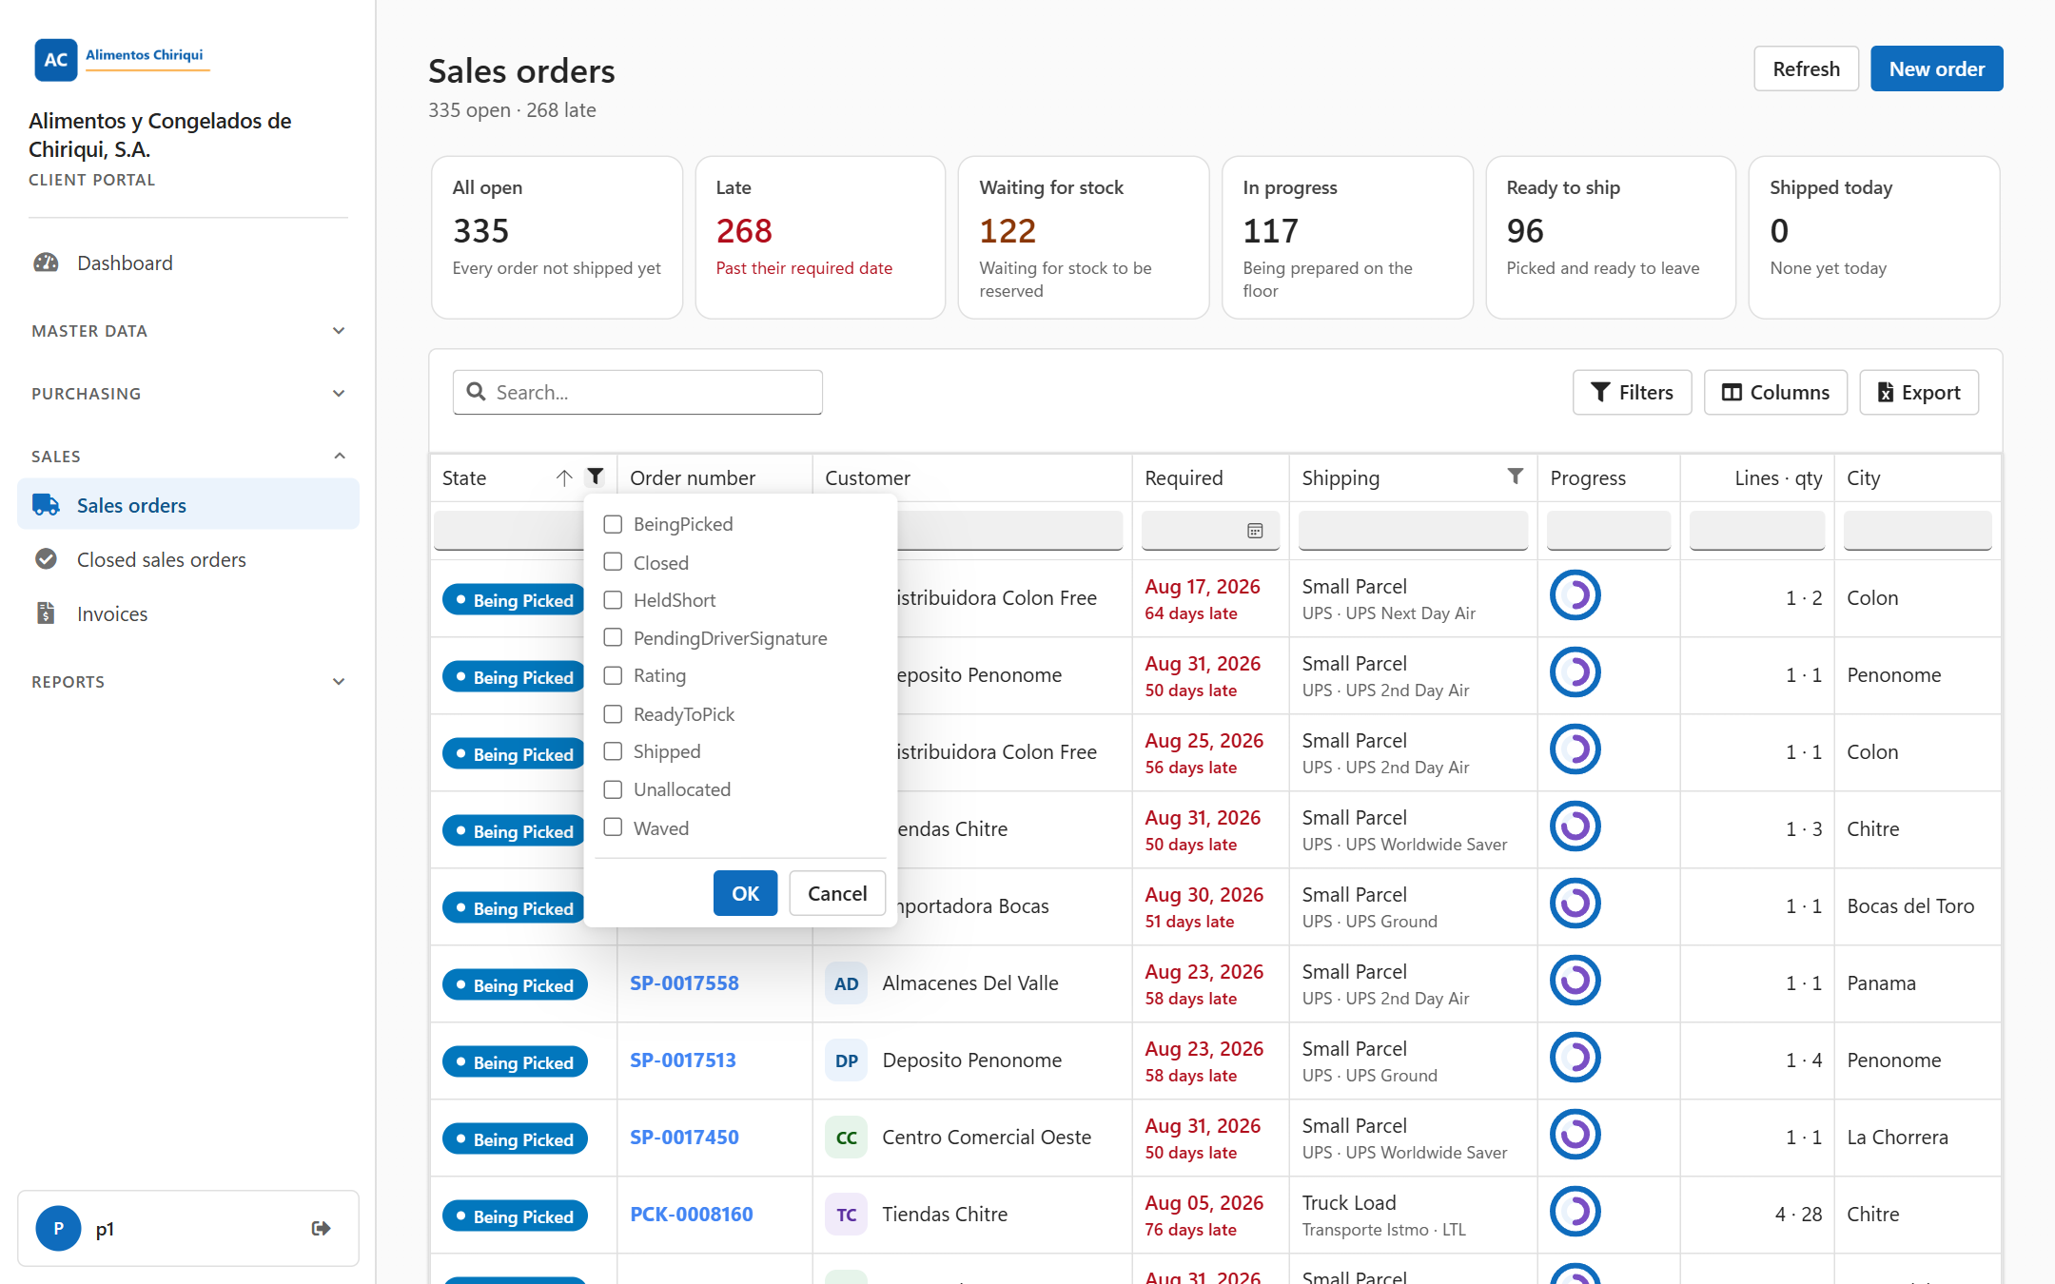
Task: Open order link SP-0017558
Action: pos(684,983)
